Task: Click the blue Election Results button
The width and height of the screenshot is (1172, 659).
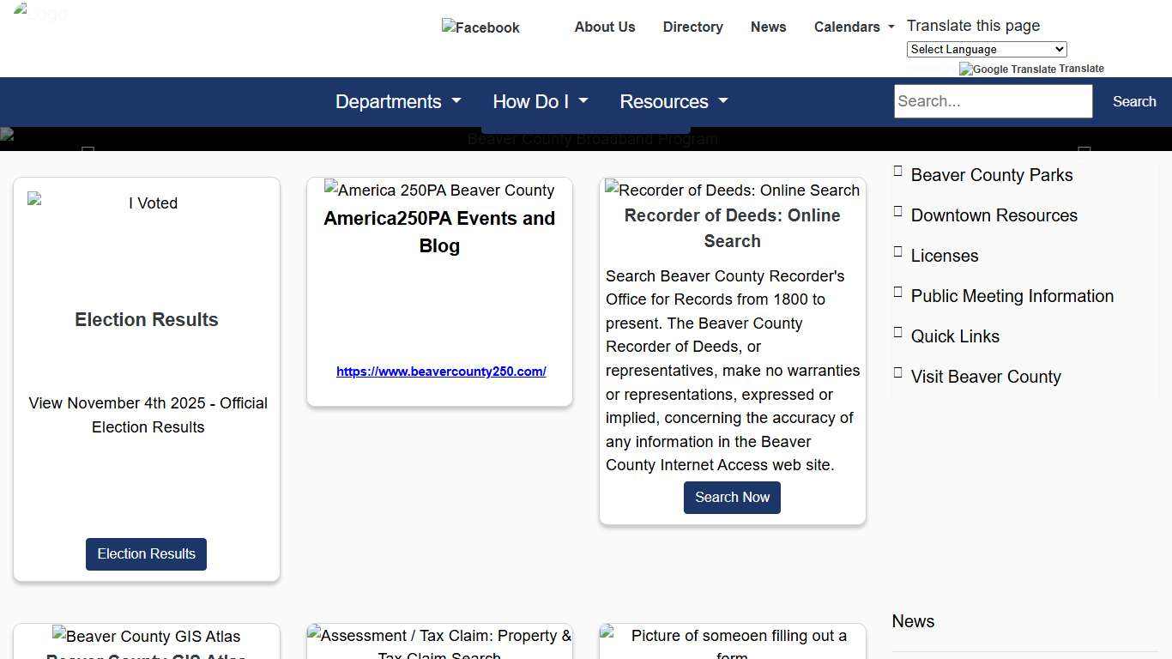Action: (146, 554)
